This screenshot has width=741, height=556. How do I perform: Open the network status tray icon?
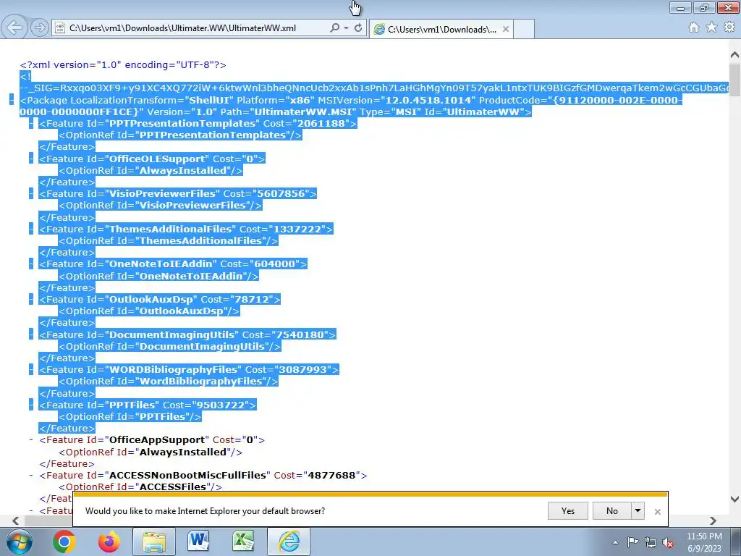click(651, 542)
